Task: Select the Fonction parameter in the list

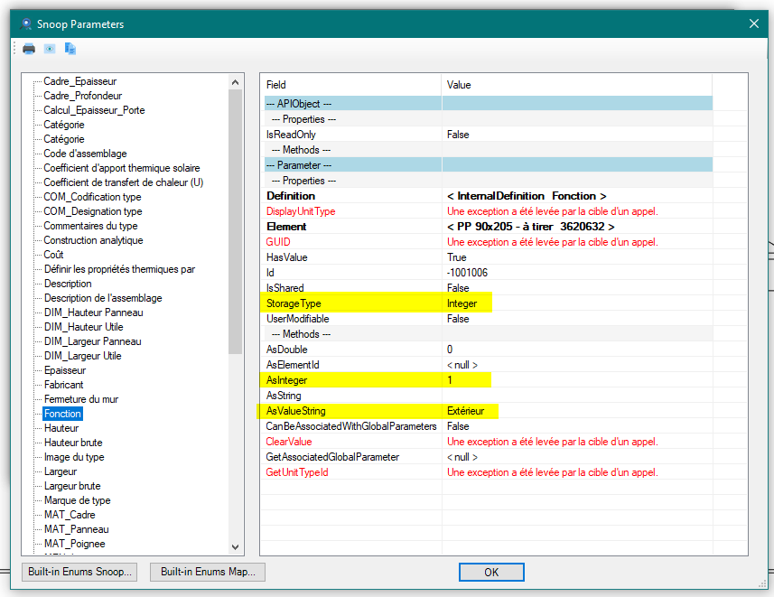Action: coord(62,413)
